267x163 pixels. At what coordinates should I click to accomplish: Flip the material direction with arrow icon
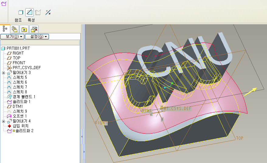point(48,12)
